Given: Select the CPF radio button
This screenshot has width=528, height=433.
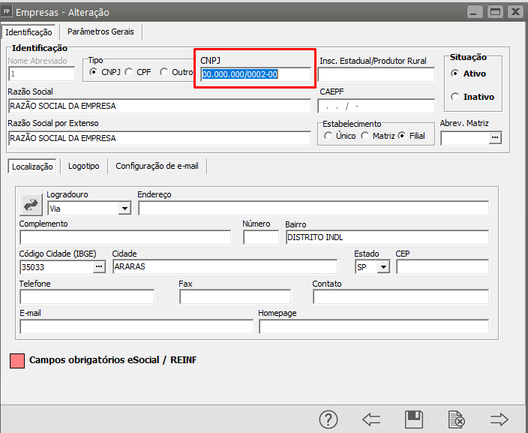Looking at the screenshot, I should (x=129, y=72).
